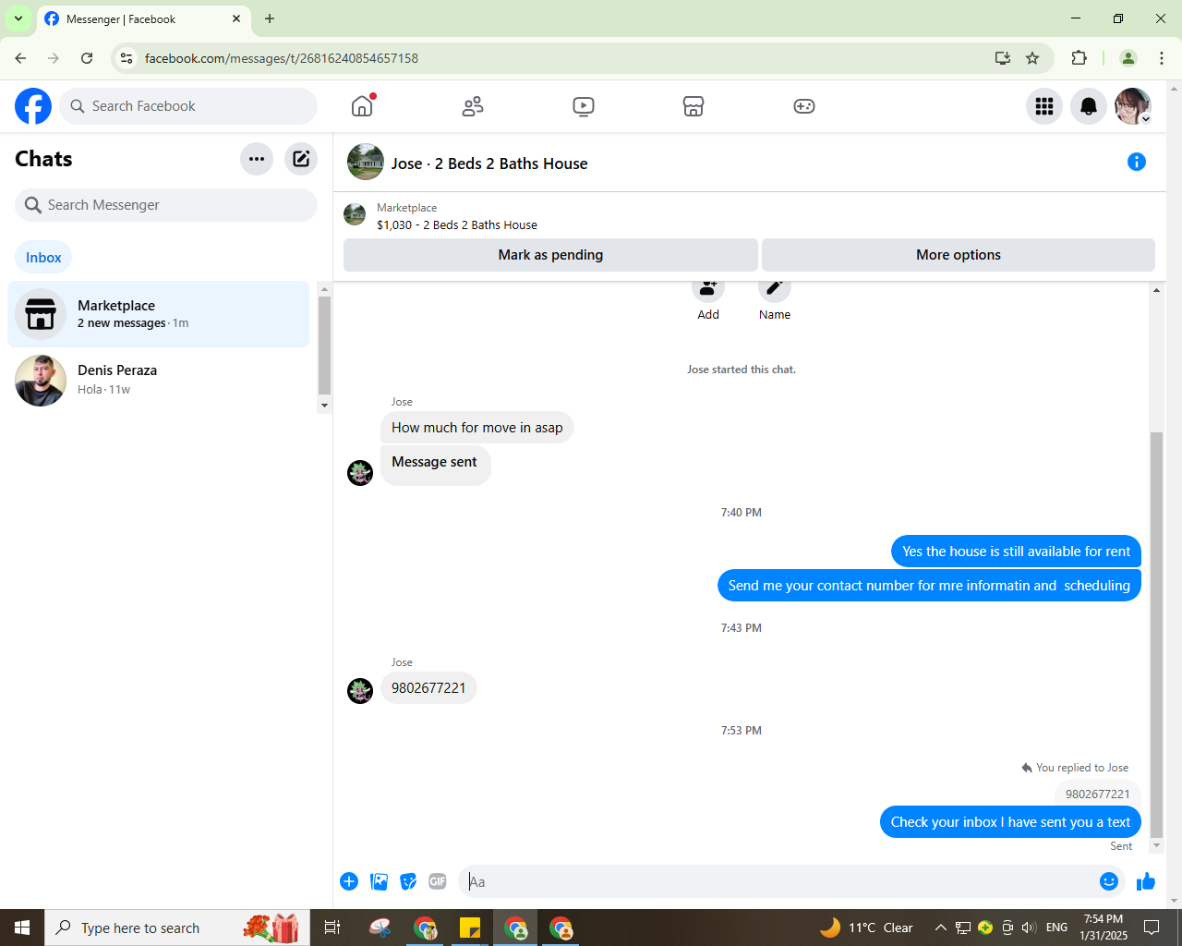The width and height of the screenshot is (1182, 946).
Task: Open the site information icon in address bar
Action: [x=127, y=58]
